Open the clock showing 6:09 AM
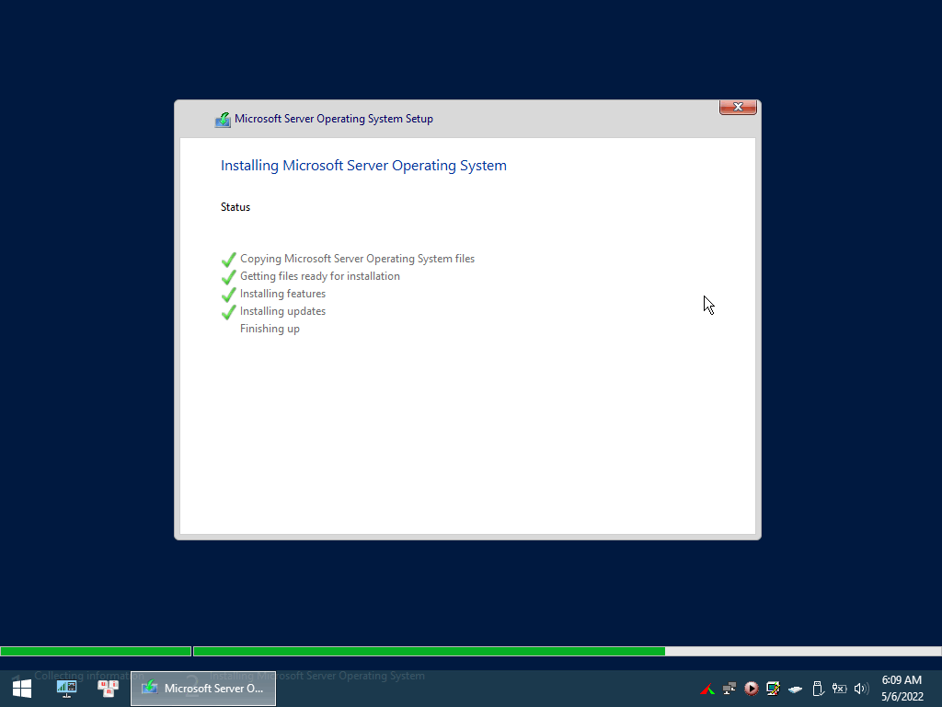Viewport: 942px width, 707px height. coord(902,680)
